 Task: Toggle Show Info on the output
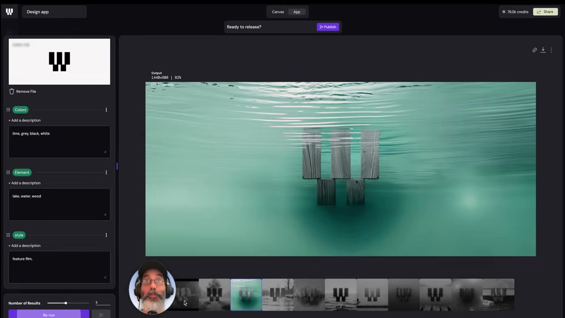click(x=162, y=85)
